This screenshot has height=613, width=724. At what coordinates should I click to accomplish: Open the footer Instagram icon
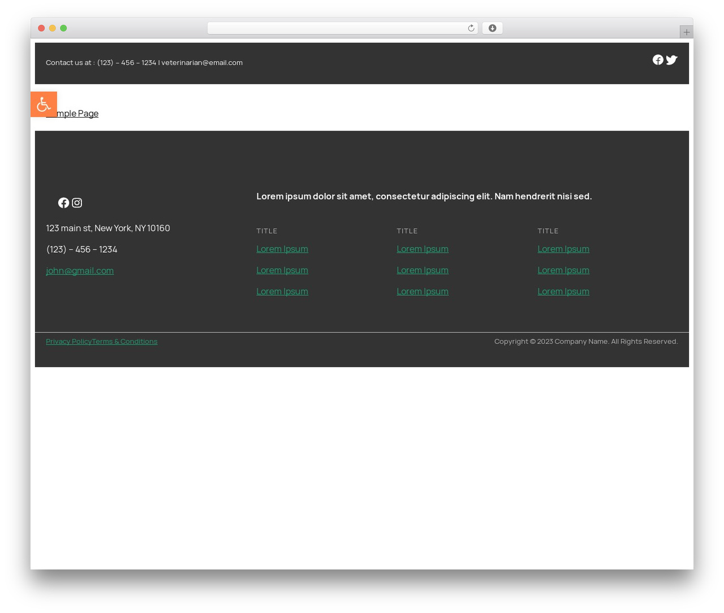click(77, 203)
